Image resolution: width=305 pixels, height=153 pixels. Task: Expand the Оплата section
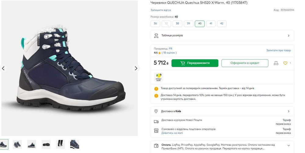pos(289,146)
